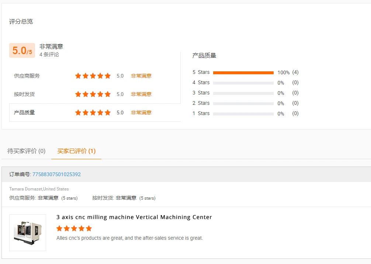This screenshot has height=264, width=371.
Task: Click the 产品质量 row star icons
Action: tap(93, 113)
